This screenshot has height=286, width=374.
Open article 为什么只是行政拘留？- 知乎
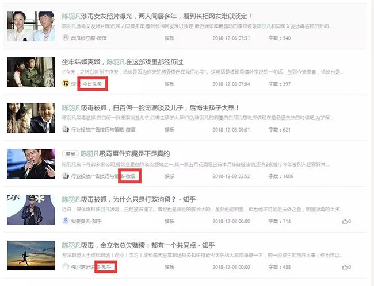pyautogui.click(x=129, y=199)
